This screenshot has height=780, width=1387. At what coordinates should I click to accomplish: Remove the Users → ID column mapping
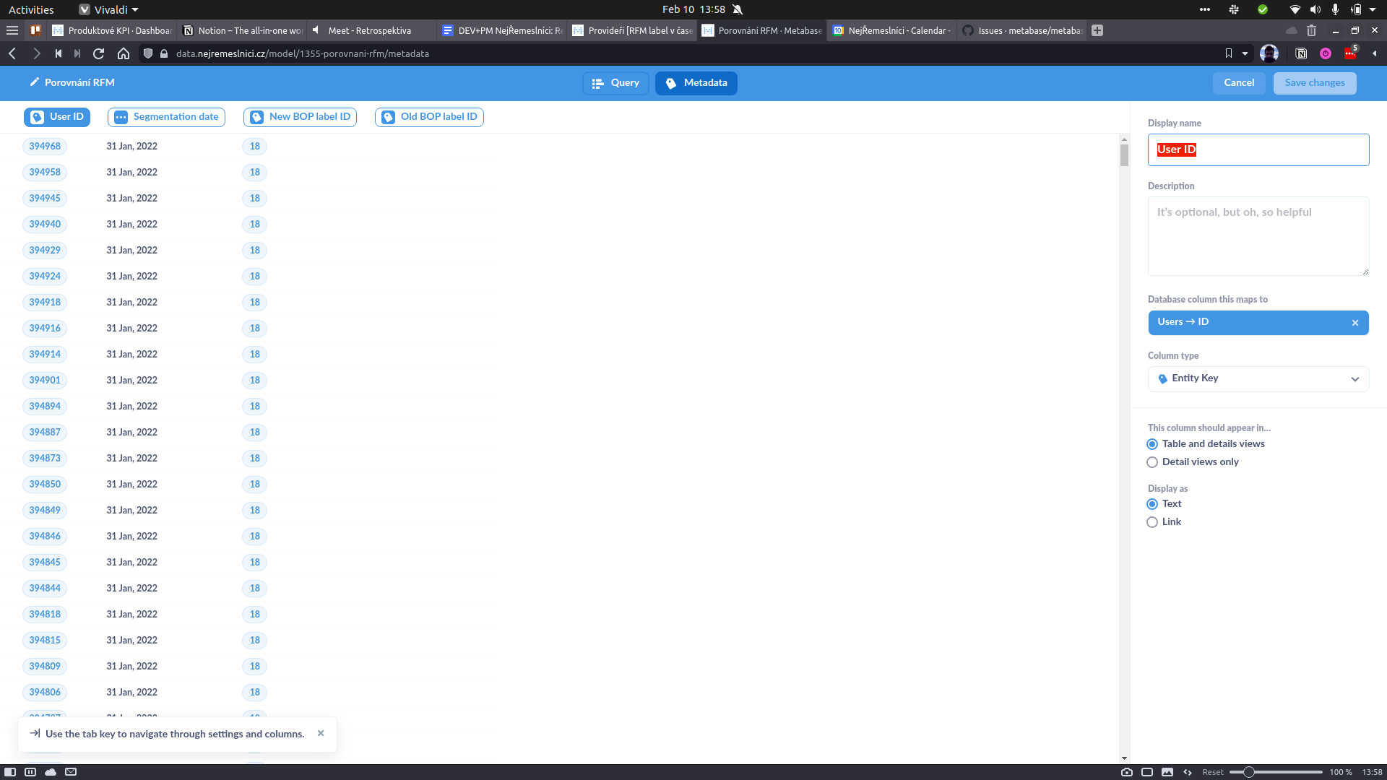tap(1355, 323)
